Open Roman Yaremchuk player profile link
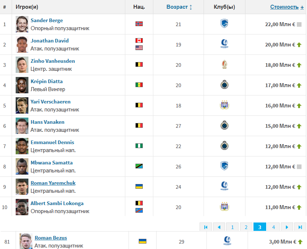 pos(53,183)
